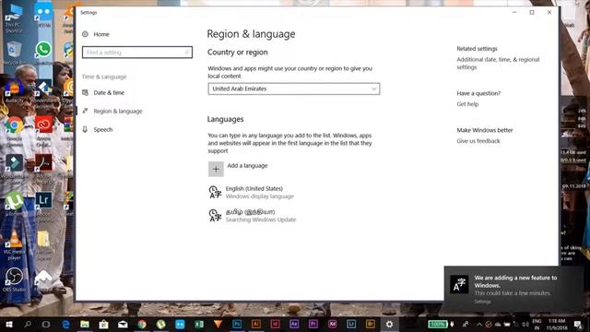The height and width of the screenshot is (332, 590).
Task: Open Lightroom from taskbar
Action: [351, 324]
